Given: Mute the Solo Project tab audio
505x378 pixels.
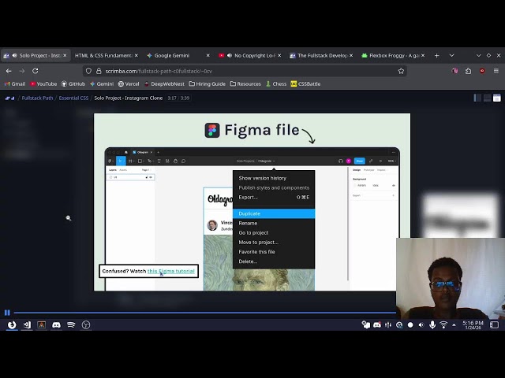Looking at the screenshot, I should click(x=14, y=56).
